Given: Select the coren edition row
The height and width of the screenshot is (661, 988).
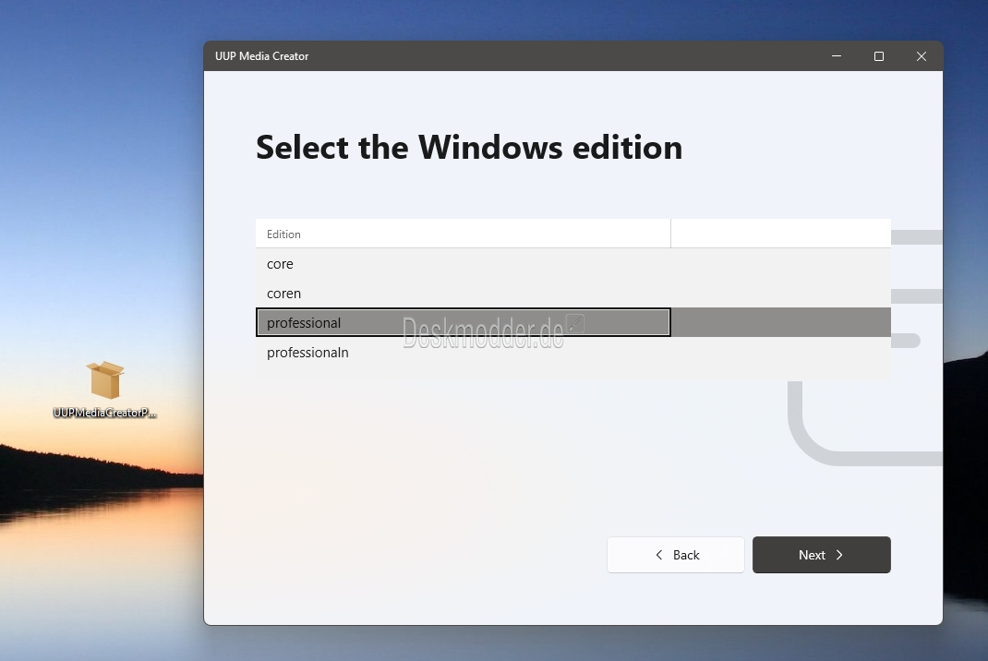Looking at the screenshot, I should click(x=572, y=294).
